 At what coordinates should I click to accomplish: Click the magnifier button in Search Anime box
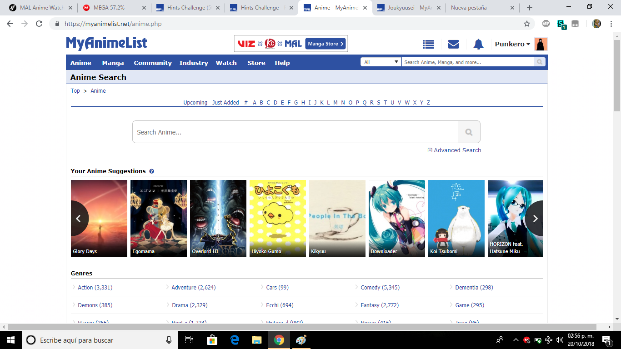click(x=469, y=132)
